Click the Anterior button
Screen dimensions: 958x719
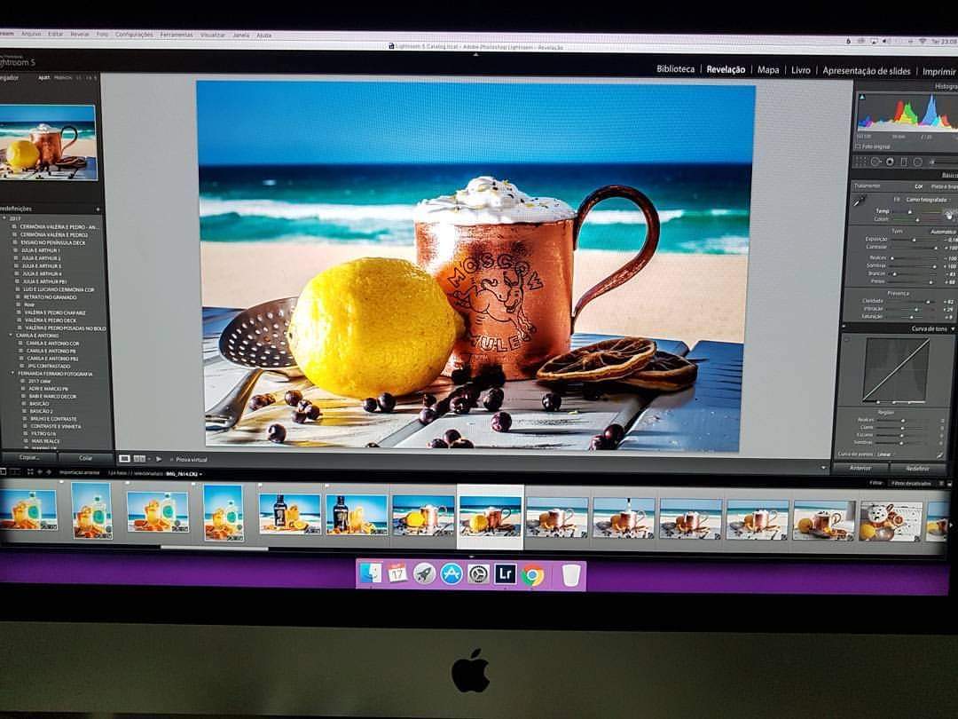[860, 468]
